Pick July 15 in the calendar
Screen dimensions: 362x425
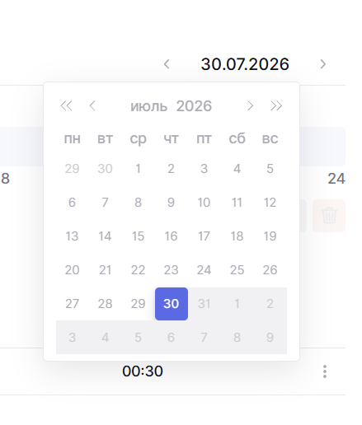[138, 236]
